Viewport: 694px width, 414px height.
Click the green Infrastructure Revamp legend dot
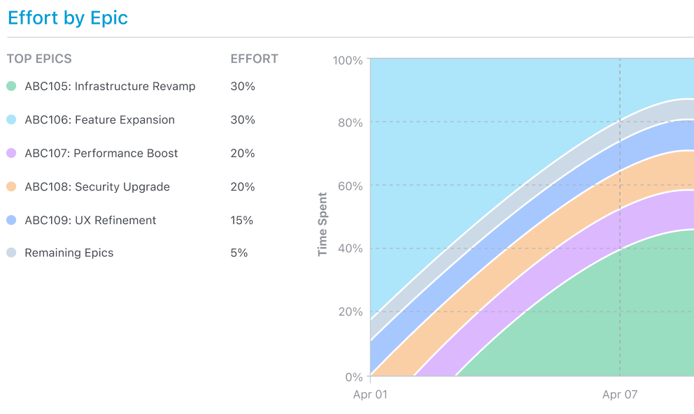(11, 87)
